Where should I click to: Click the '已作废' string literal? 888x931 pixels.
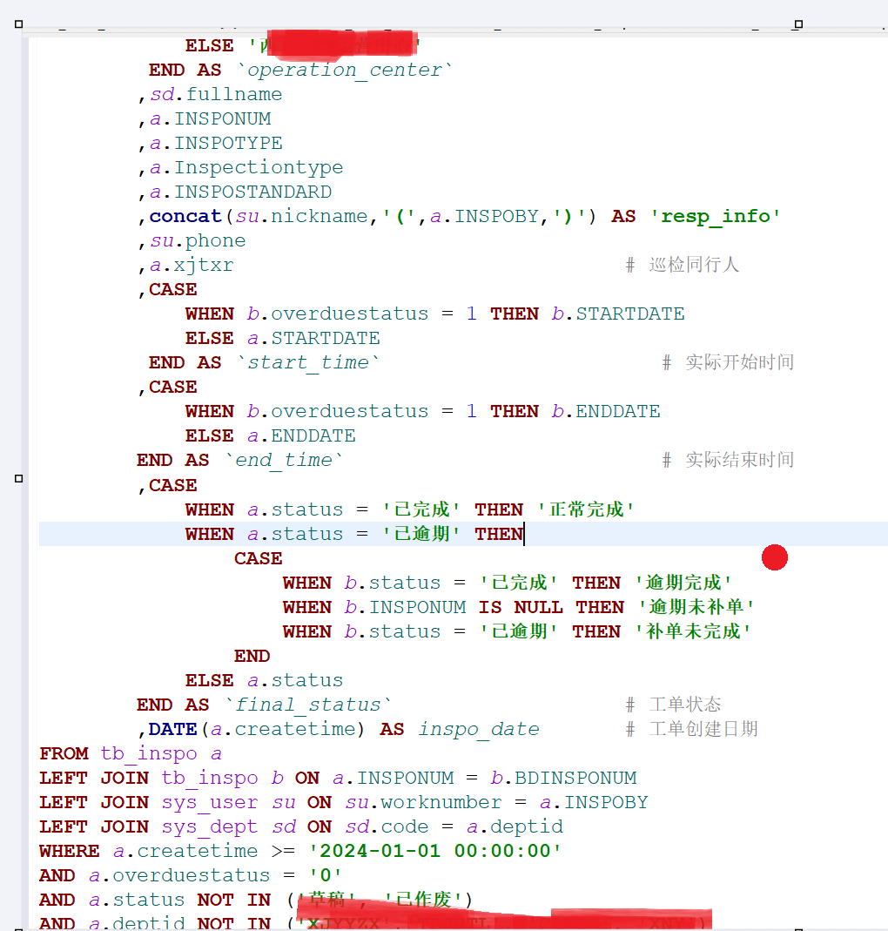point(423,900)
